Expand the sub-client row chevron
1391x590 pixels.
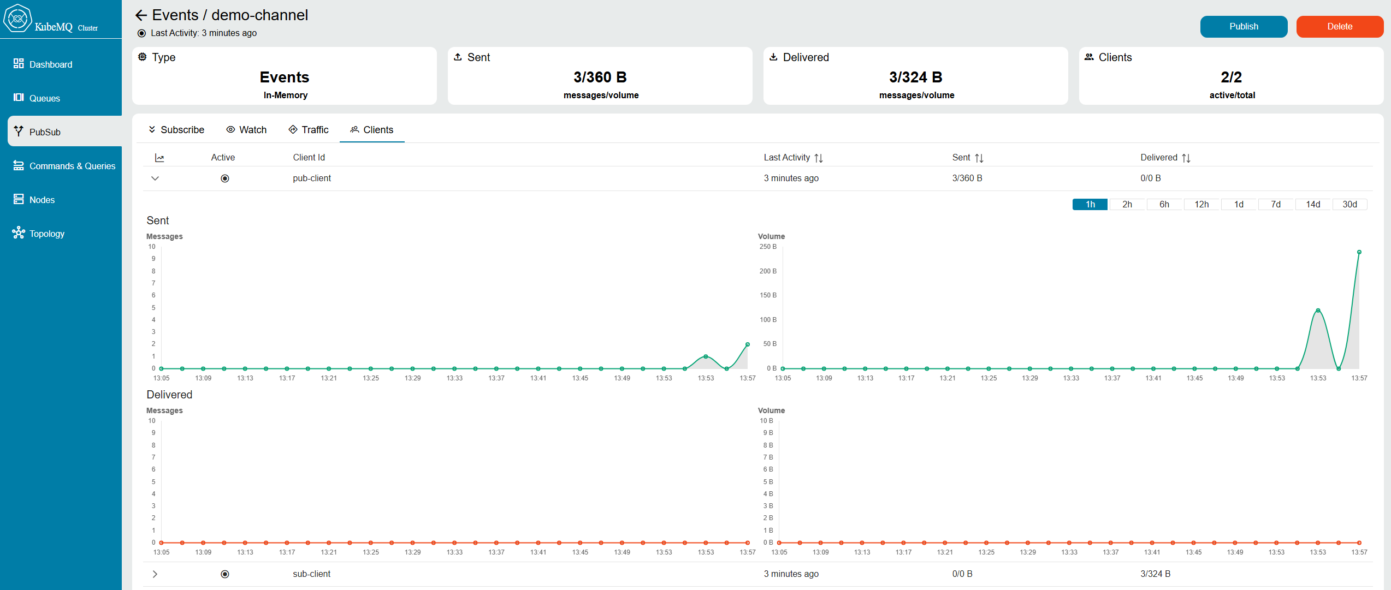[x=155, y=574]
